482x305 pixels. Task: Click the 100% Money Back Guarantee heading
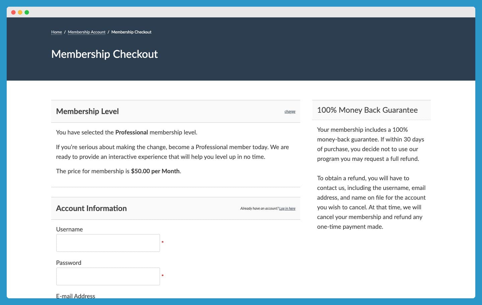(x=367, y=110)
